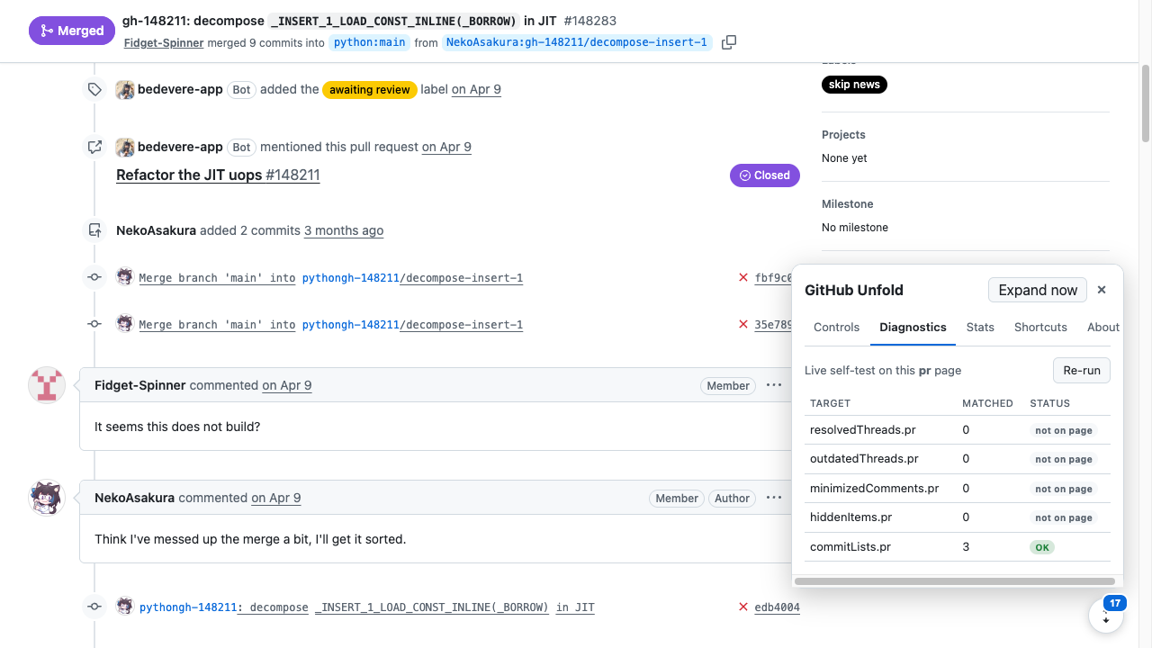Copy the head branch name icon
1152x648 pixels.
pyautogui.click(x=729, y=42)
